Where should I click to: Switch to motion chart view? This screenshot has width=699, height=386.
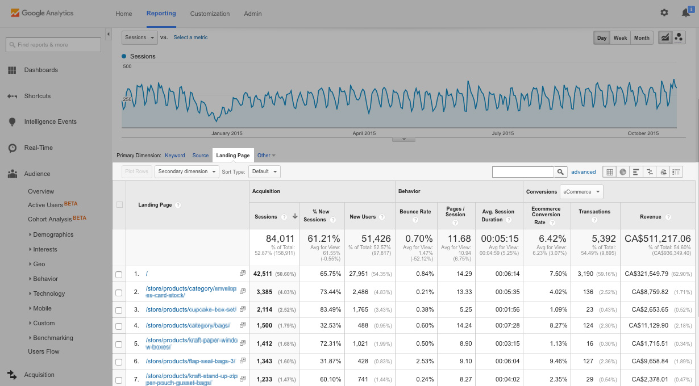pos(679,37)
